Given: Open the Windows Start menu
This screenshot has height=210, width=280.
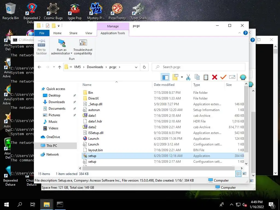Looking at the screenshot, I should coord(7,204).
